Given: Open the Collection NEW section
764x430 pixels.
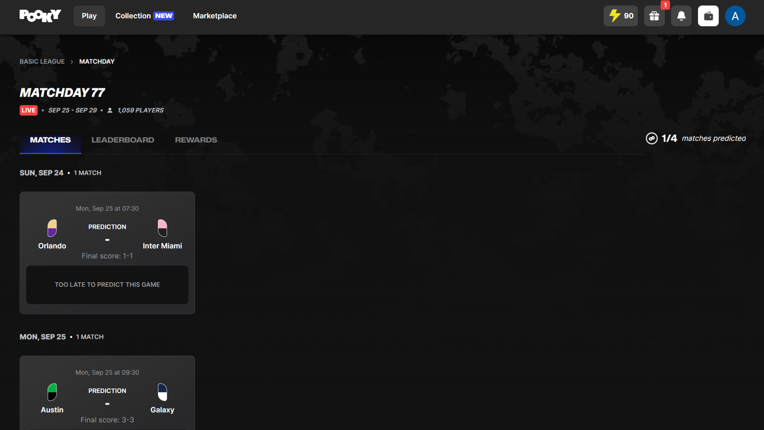Looking at the screenshot, I should [x=144, y=16].
